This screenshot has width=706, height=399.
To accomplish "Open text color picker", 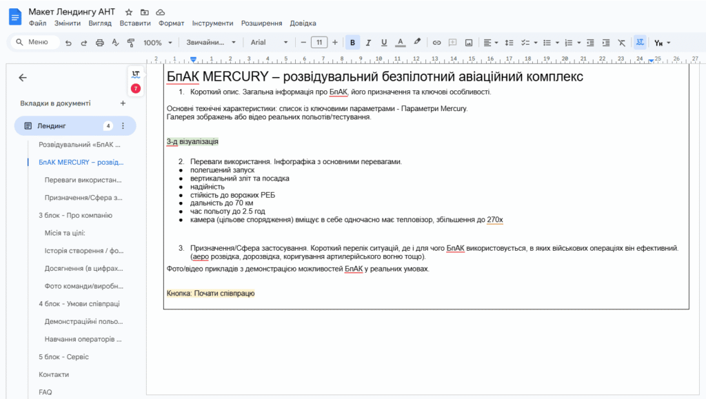I will coord(400,43).
